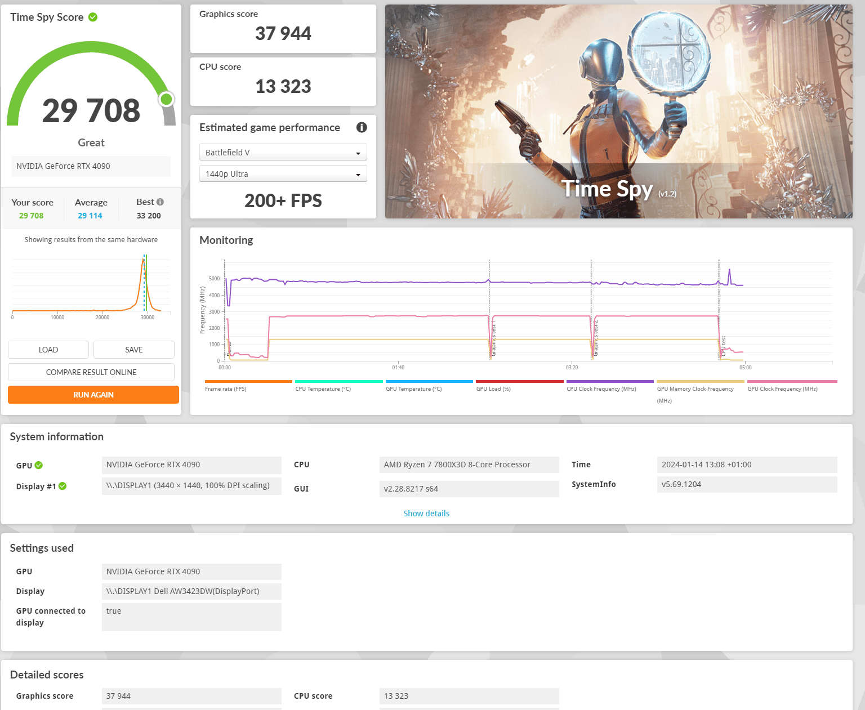
Task: Click the CPU test marker in monitoring chart
Action: 724,346
